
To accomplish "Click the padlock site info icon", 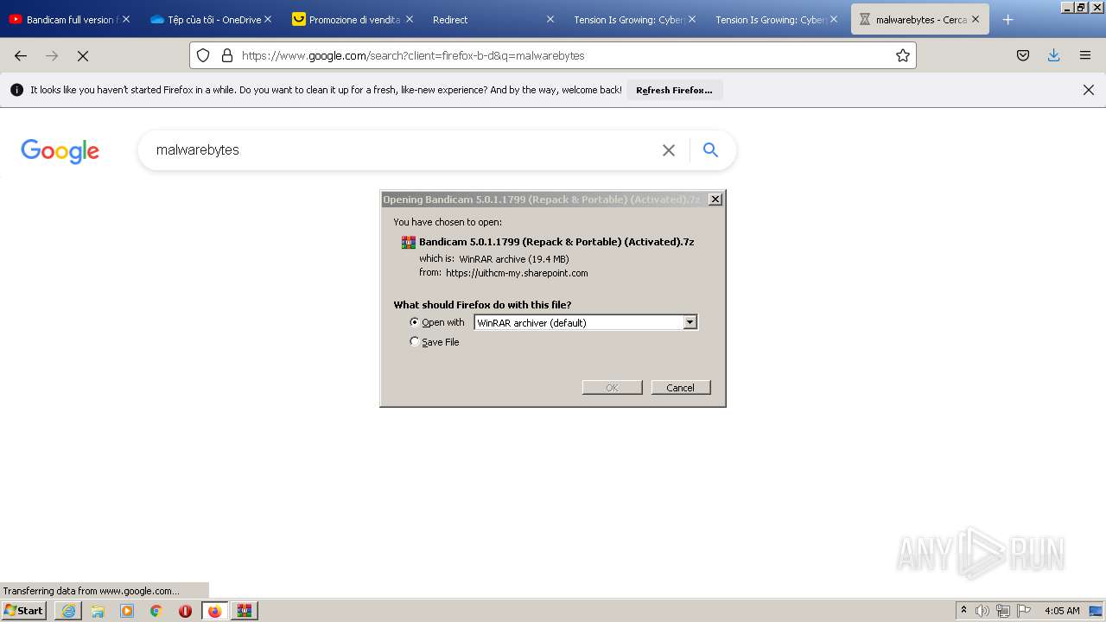I will (227, 55).
